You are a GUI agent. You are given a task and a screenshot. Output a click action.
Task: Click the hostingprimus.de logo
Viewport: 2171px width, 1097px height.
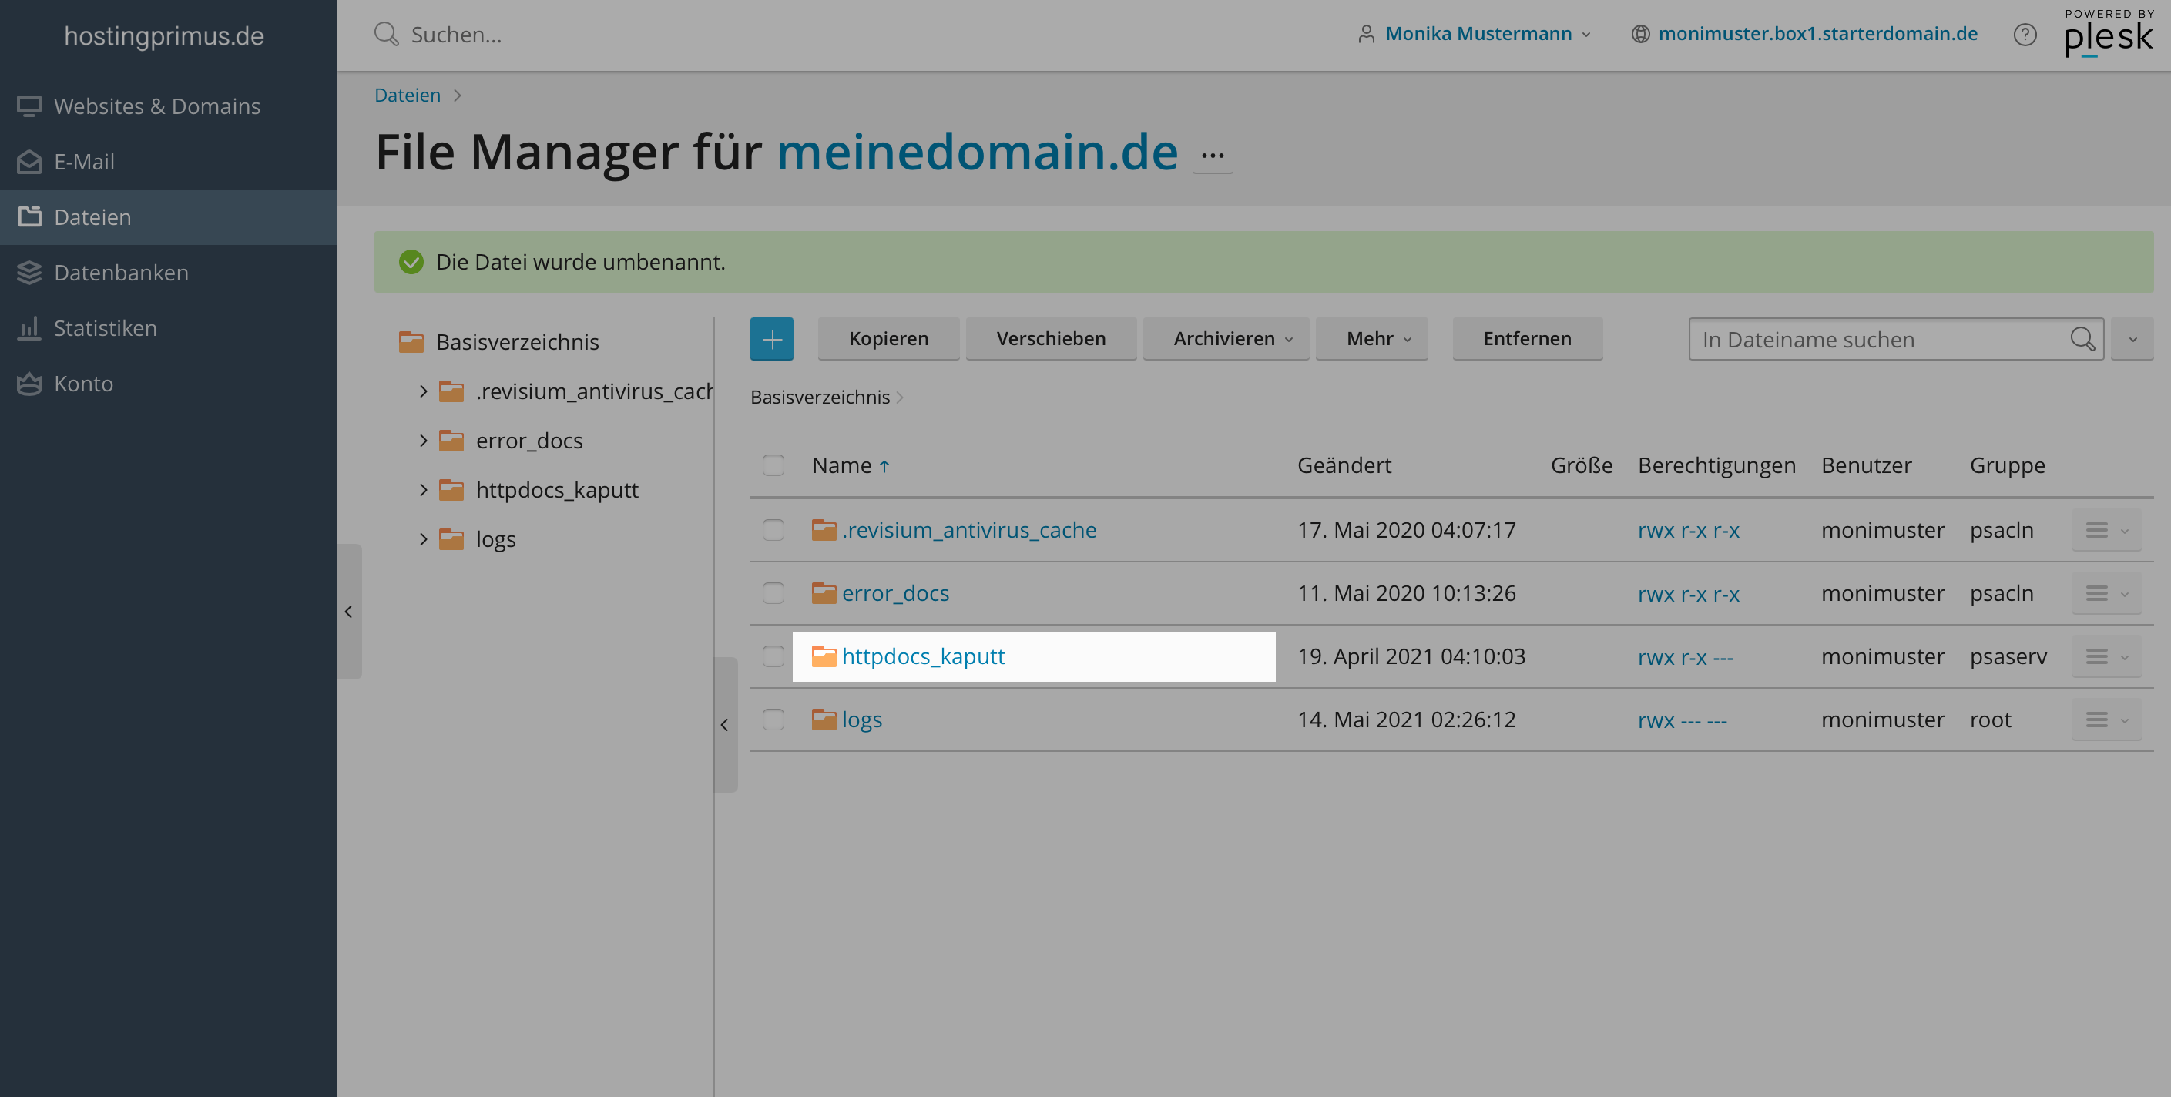164,35
